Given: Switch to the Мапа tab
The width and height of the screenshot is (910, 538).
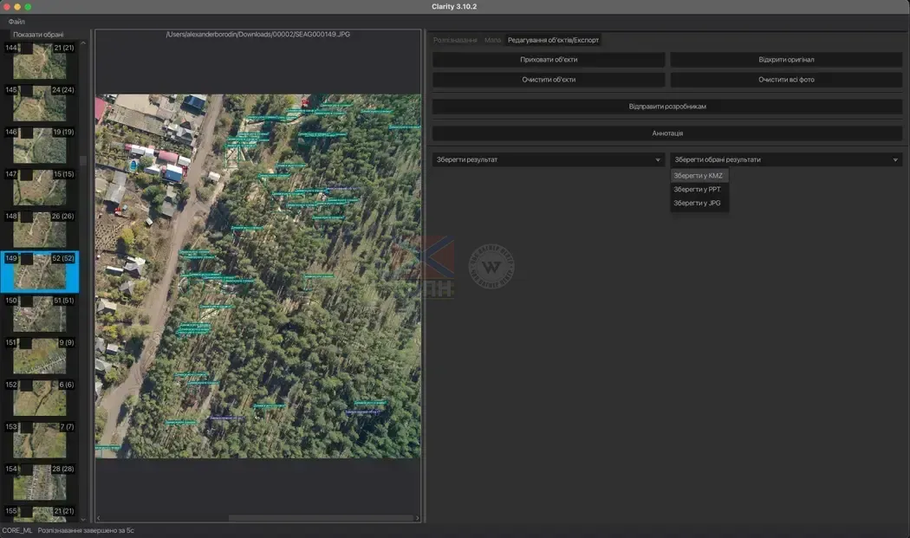Looking at the screenshot, I should point(493,40).
